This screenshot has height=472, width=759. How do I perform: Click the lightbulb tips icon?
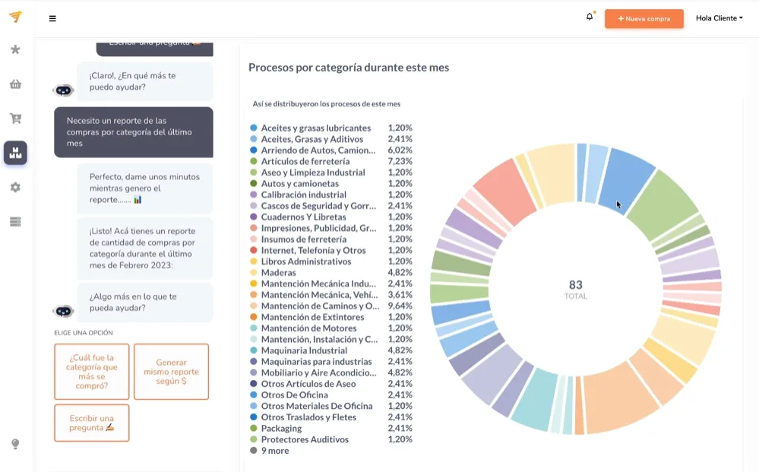[15, 444]
